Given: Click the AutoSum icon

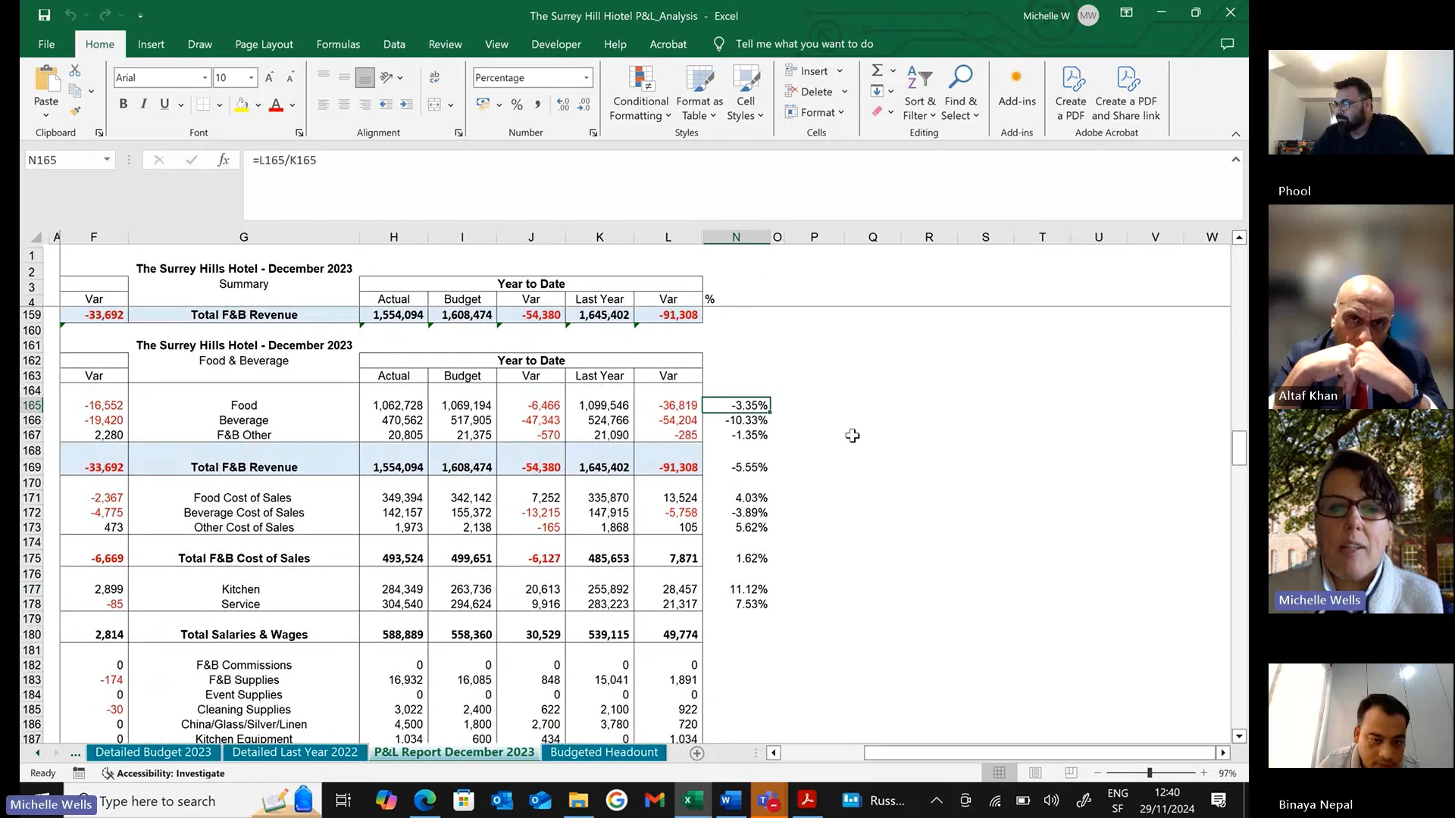Looking at the screenshot, I should pyautogui.click(x=878, y=70).
